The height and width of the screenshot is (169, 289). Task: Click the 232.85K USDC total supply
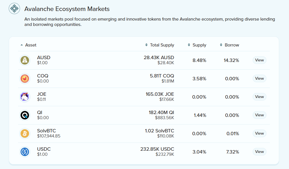coord(157,149)
